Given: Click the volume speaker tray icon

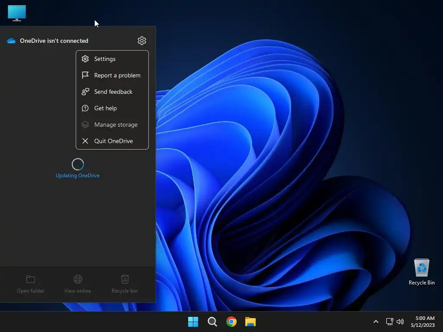Looking at the screenshot, I should point(400,322).
